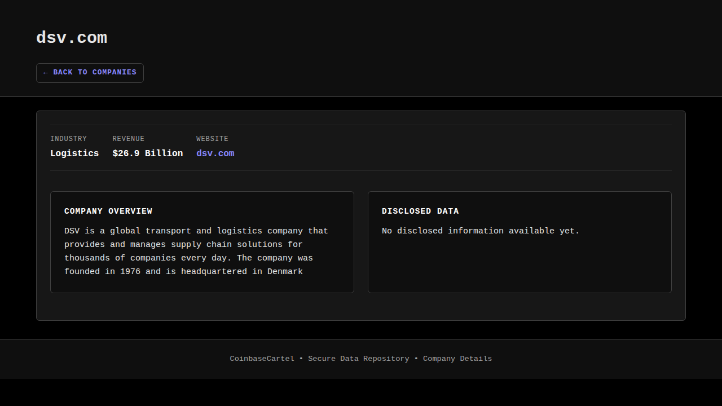Select the $26.9 Billion revenue value

147,153
